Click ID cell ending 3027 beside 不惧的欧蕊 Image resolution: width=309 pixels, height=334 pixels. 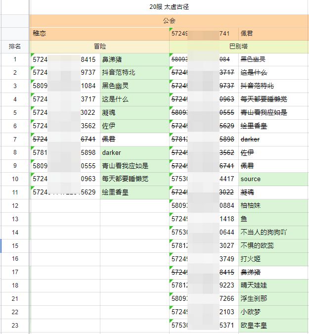[204, 245]
